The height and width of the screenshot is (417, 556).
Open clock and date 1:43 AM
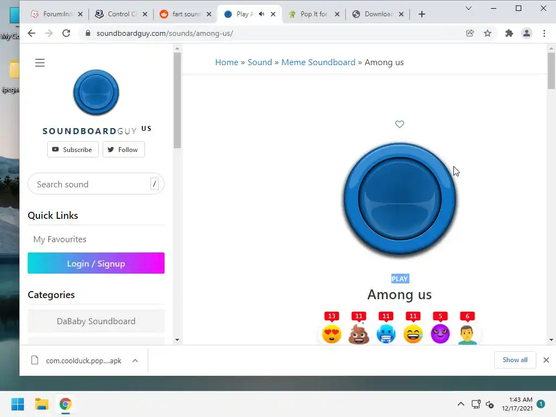point(517,404)
